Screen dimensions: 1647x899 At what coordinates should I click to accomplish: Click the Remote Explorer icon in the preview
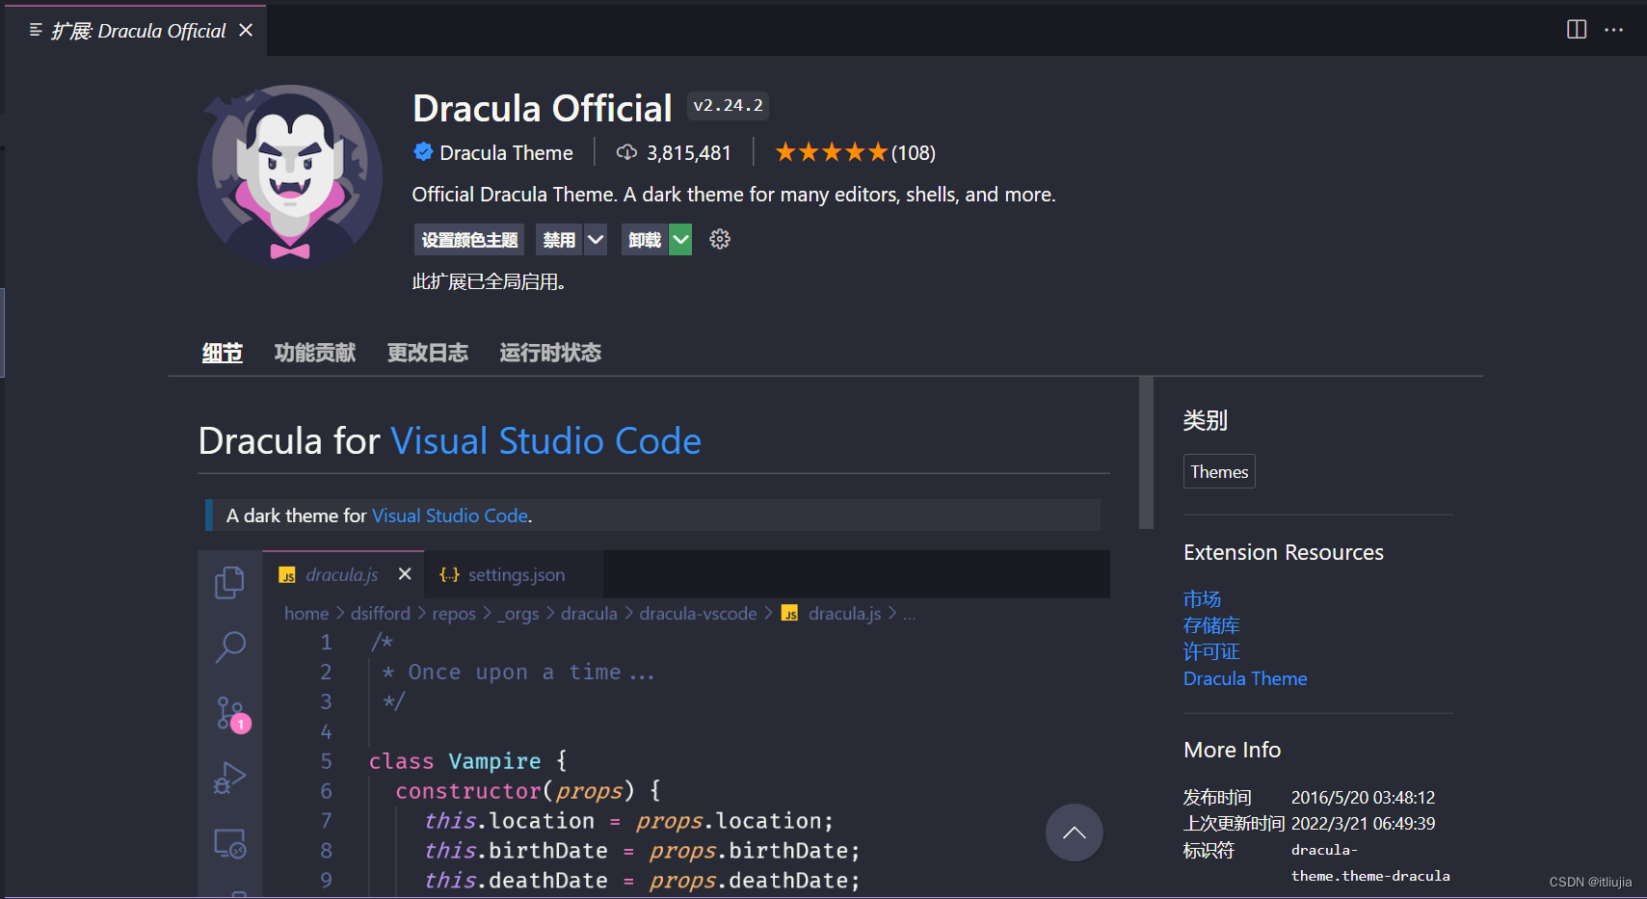pyautogui.click(x=230, y=844)
